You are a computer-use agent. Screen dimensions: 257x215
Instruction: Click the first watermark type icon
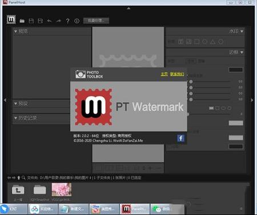[181, 42]
